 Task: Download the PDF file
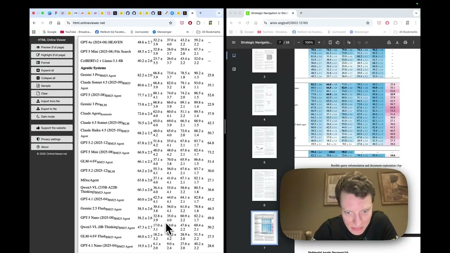[397, 43]
